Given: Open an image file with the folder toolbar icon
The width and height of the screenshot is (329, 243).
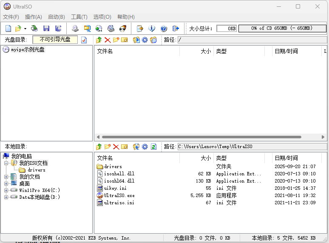Looking at the screenshot, I should coord(18,29).
